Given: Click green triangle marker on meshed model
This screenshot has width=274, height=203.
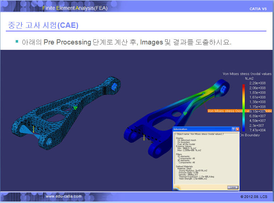Looking at the screenshot, I should (x=75, y=107).
